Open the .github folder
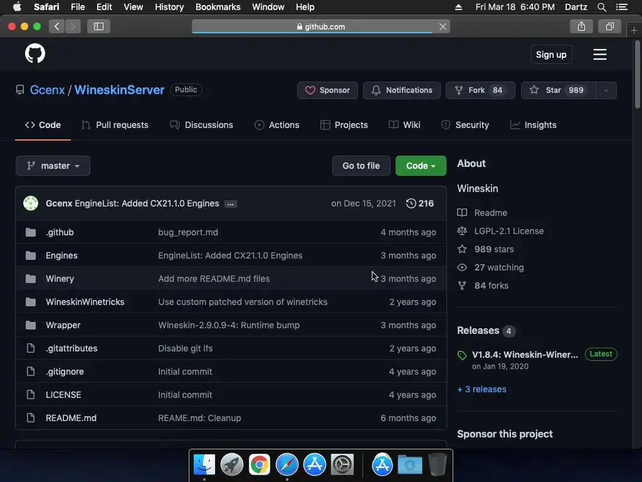 60,232
